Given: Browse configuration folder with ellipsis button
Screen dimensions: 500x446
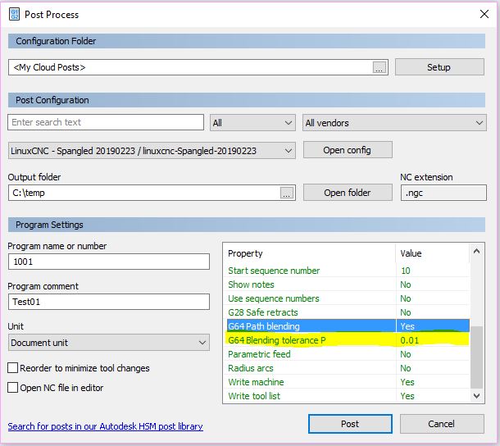Looking at the screenshot, I should tap(380, 67).
